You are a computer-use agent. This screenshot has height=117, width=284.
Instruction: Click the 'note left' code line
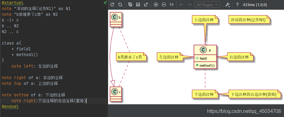(x=35, y=66)
